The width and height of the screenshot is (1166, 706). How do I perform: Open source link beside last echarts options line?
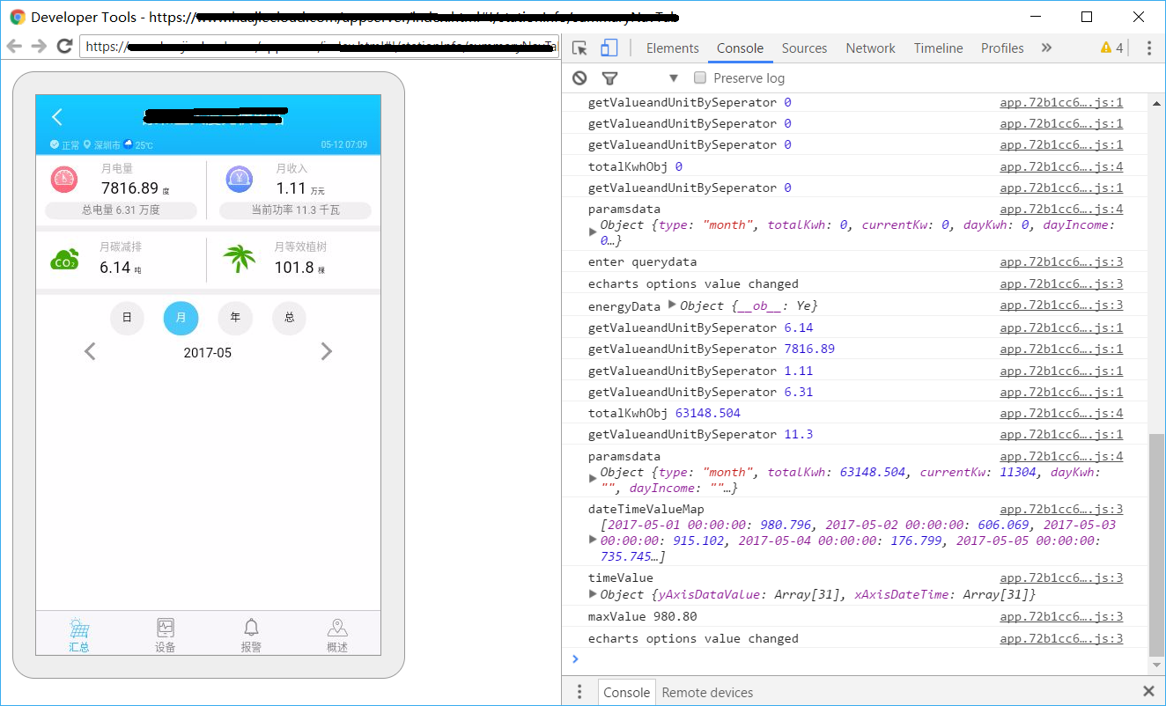tap(1061, 638)
